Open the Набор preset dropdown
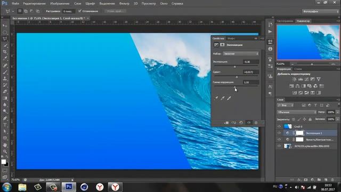 pyautogui.click(x=240, y=53)
